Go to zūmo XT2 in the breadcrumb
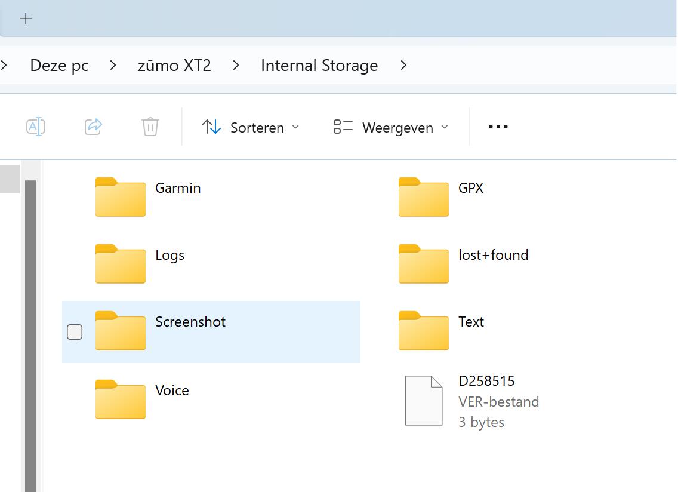This screenshot has width=678, height=492. pos(174,65)
